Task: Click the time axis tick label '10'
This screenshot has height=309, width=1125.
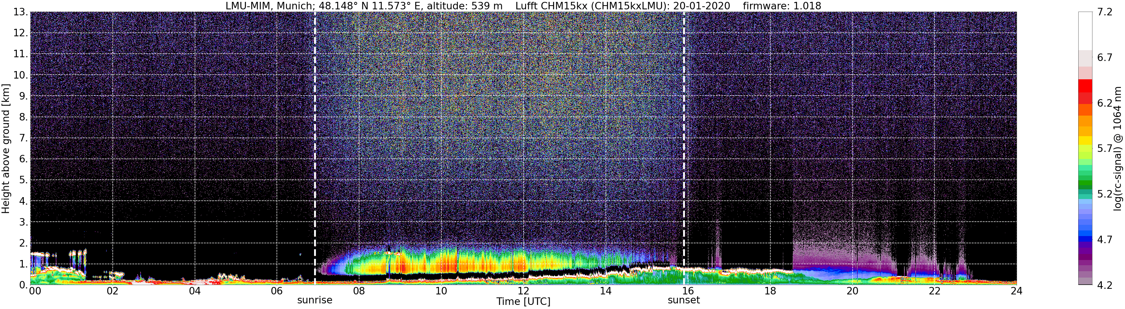Action: [441, 291]
